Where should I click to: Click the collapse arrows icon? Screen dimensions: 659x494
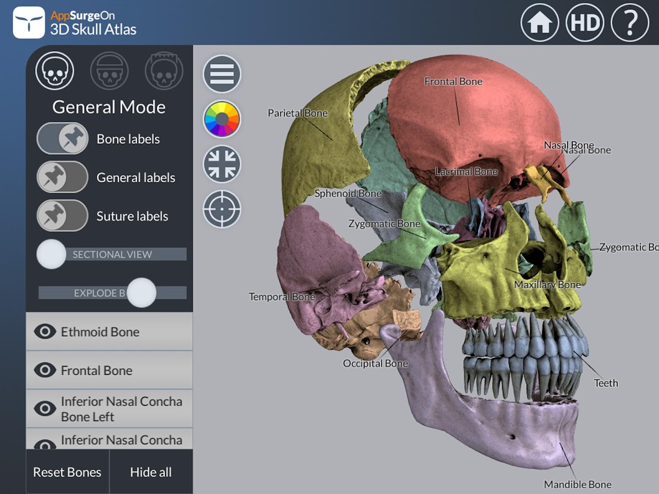[221, 164]
